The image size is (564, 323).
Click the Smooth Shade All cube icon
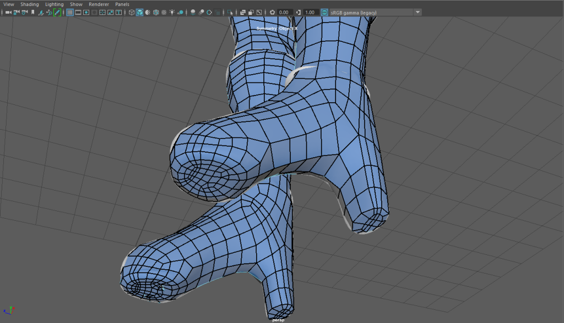pyautogui.click(x=139, y=12)
